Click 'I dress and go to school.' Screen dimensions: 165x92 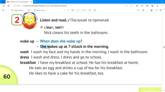coord(81,57)
